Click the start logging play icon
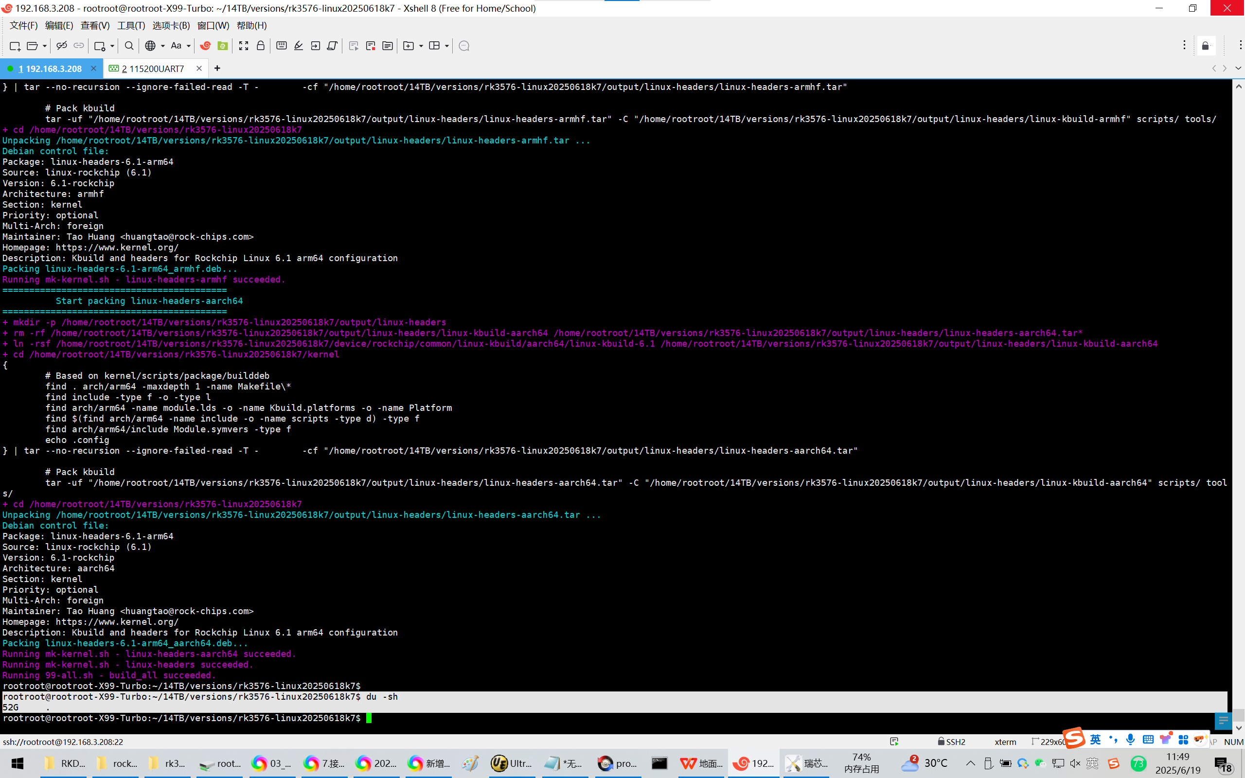Viewport: 1245px width, 778px height. click(354, 46)
